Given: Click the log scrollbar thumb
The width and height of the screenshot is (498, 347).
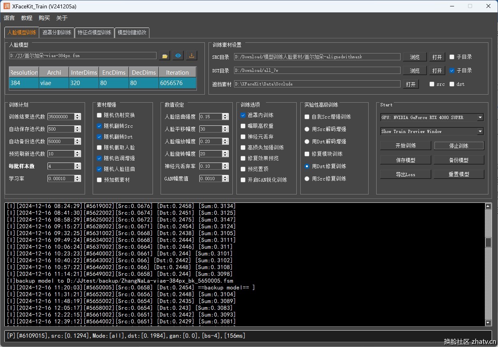Looking at the screenshot, I should click(488, 242).
